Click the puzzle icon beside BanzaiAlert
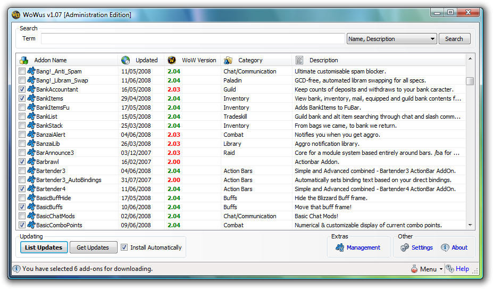493x289 pixels. click(31, 135)
